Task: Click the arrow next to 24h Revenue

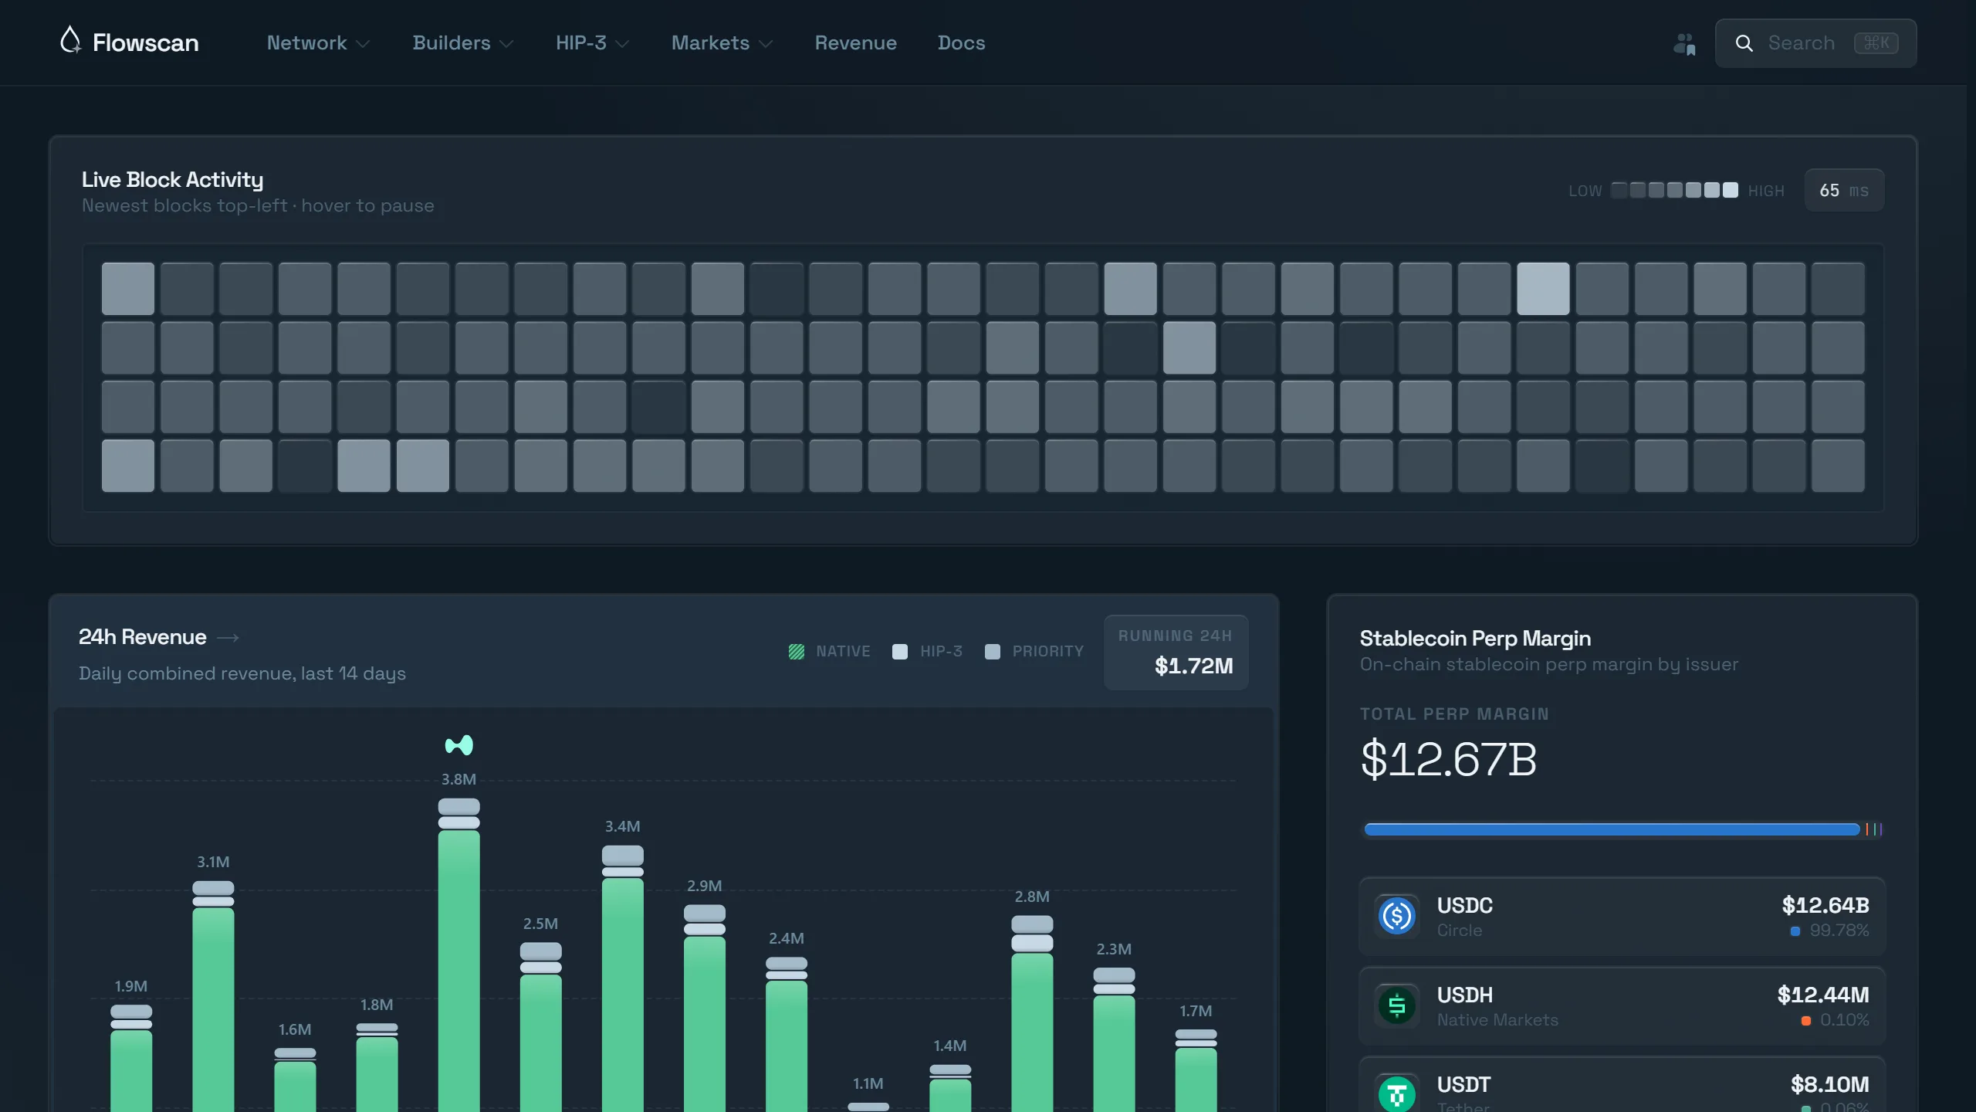Action: coord(228,638)
